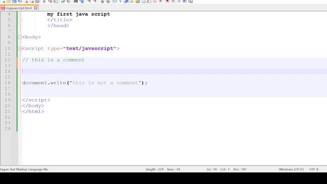Click line number 10 in margin

coord(8,49)
